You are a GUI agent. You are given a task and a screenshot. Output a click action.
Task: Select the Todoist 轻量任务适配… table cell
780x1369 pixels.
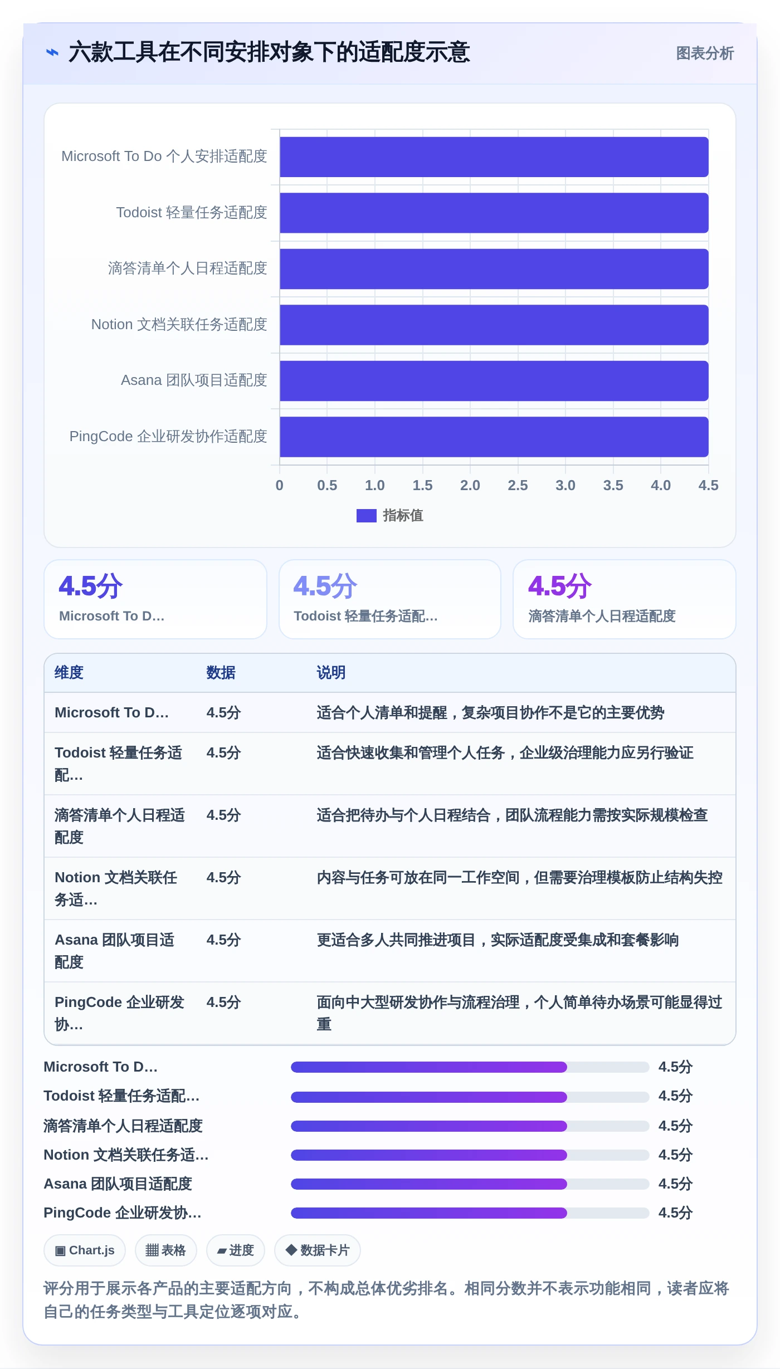[x=119, y=764]
